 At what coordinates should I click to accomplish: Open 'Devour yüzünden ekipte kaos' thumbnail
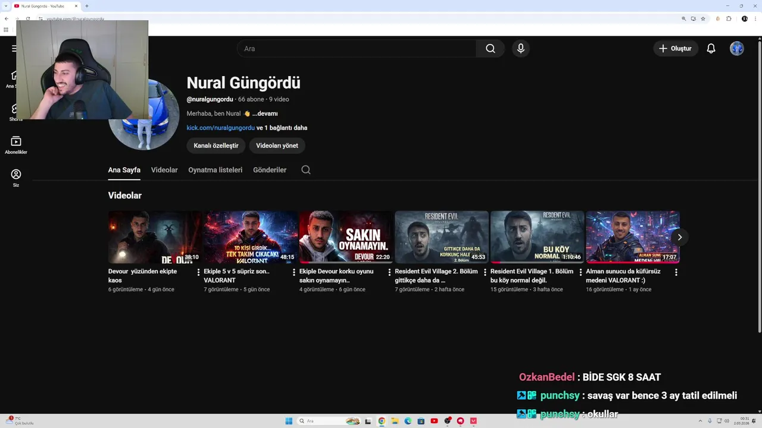[155, 237]
